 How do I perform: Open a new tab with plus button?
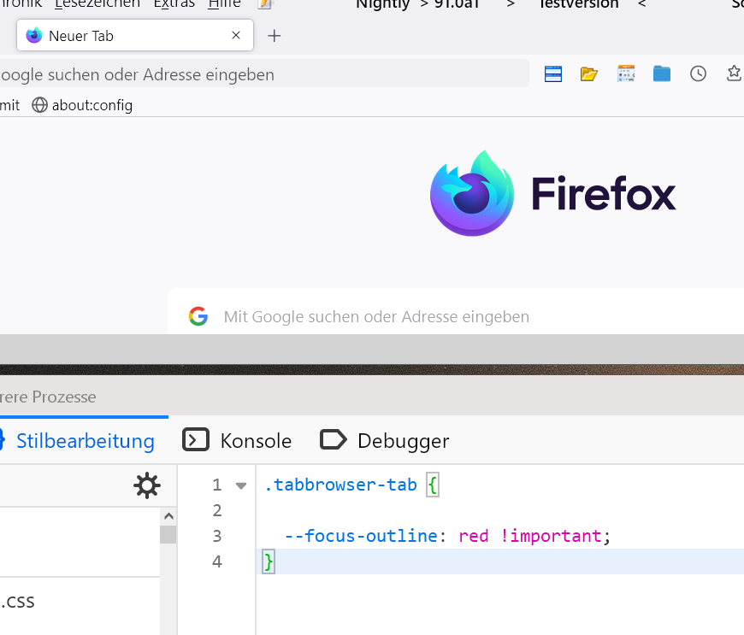(x=275, y=36)
